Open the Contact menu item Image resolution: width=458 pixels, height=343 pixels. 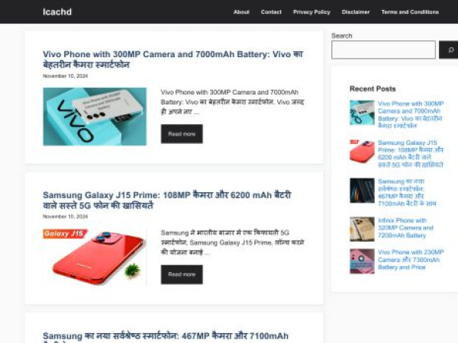271,12
